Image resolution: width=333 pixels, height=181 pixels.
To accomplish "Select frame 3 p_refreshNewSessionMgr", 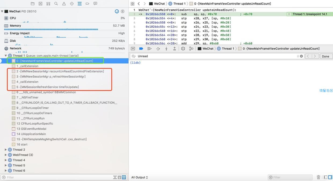I will tap(64, 77).
